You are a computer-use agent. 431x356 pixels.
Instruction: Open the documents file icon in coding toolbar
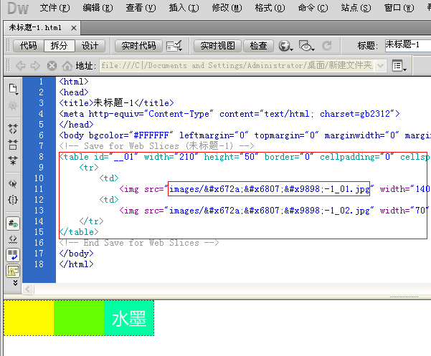13,90
